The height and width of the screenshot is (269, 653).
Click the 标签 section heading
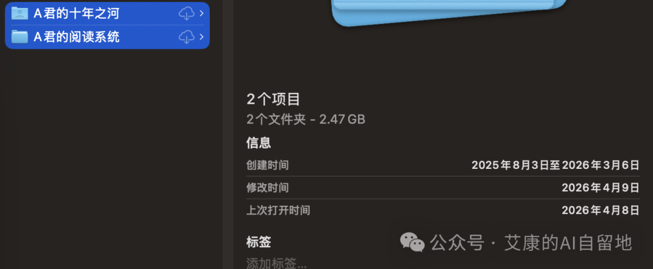(x=259, y=242)
